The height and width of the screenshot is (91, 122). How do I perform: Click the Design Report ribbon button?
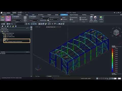tap(83, 19)
